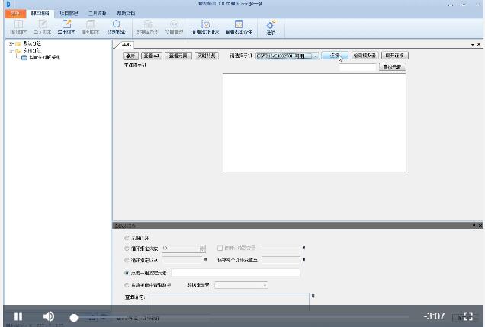Screen dimensions: 485x327
Task: Click the greyed database config ribbon icon
Action: pyautogui.click(x=148, y=24)
